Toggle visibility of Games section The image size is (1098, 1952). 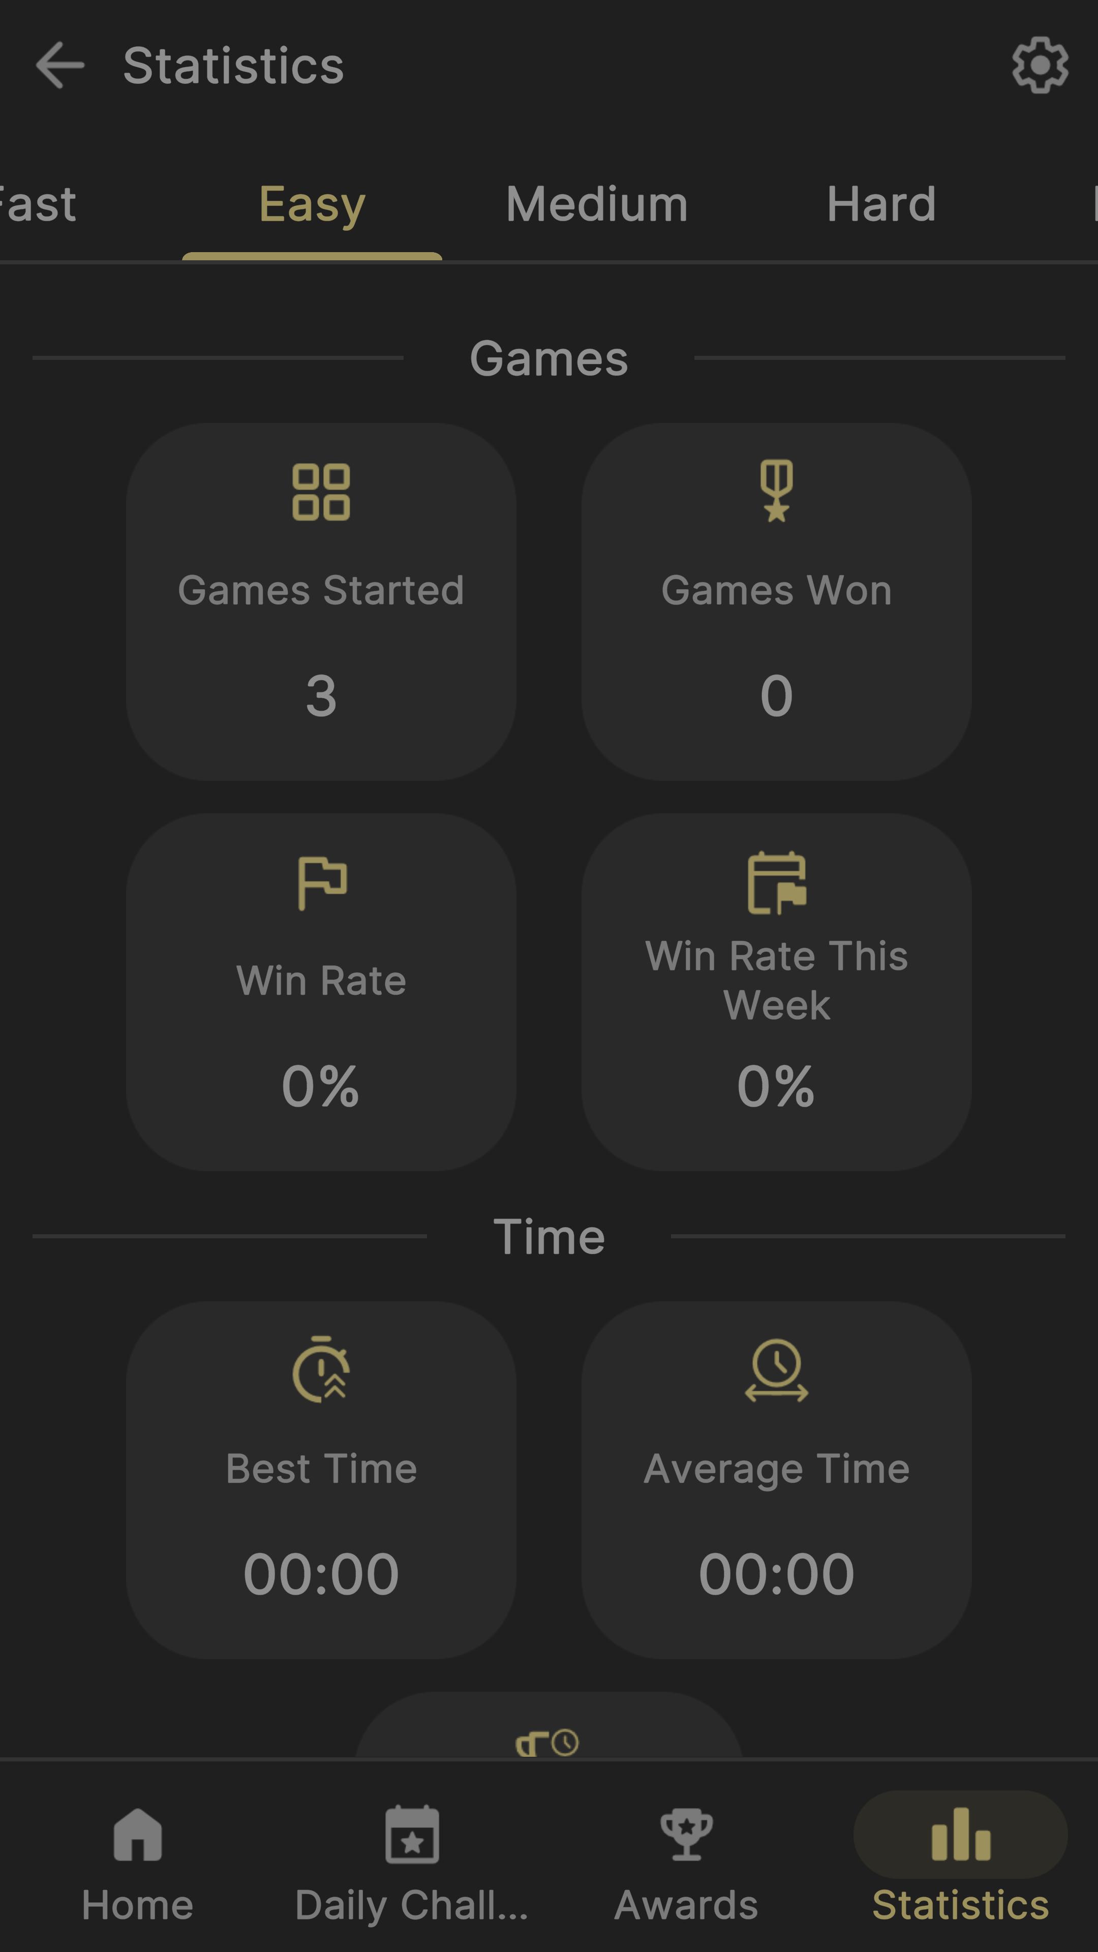coord(548,358)
